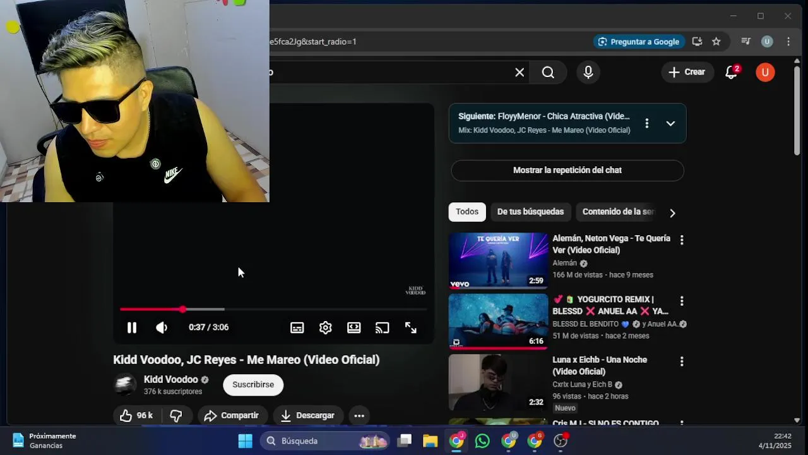Open the Windows Start menu

245,441
